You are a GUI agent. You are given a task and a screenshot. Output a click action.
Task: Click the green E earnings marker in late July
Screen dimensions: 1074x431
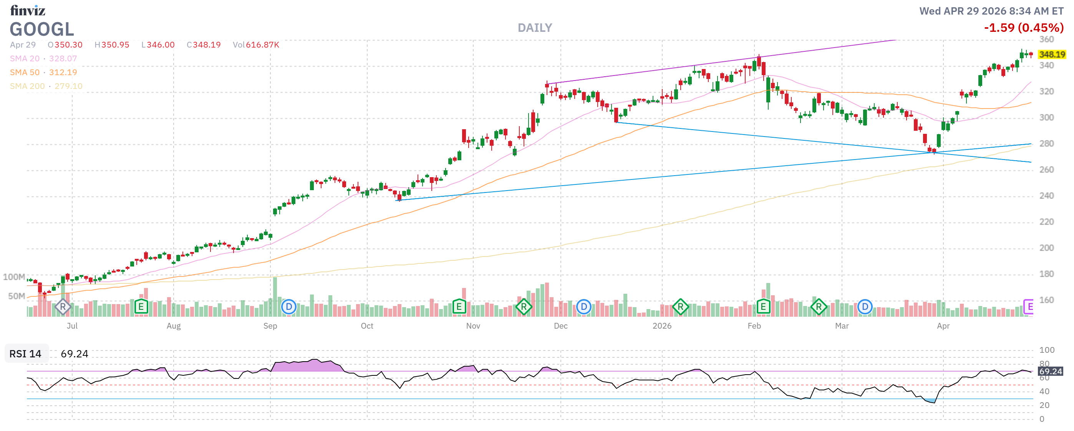coord(141,307)
